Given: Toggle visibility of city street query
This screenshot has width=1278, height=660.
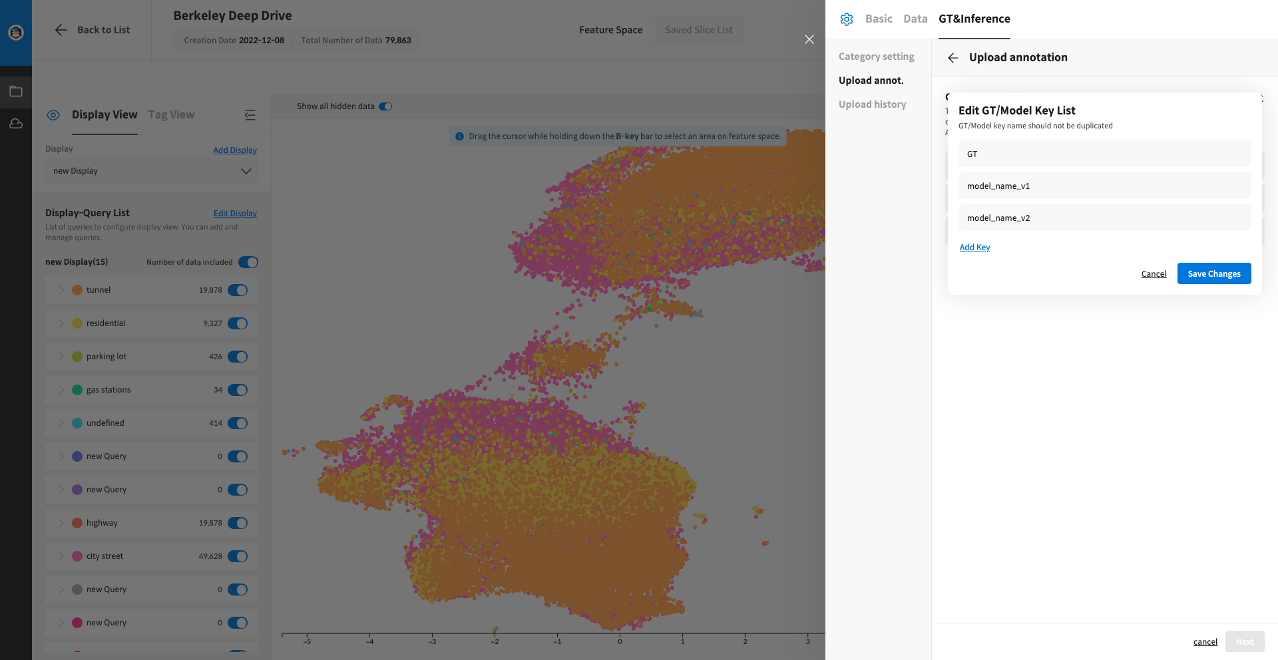Looking at the screenshot, I should tap(238, 556).
